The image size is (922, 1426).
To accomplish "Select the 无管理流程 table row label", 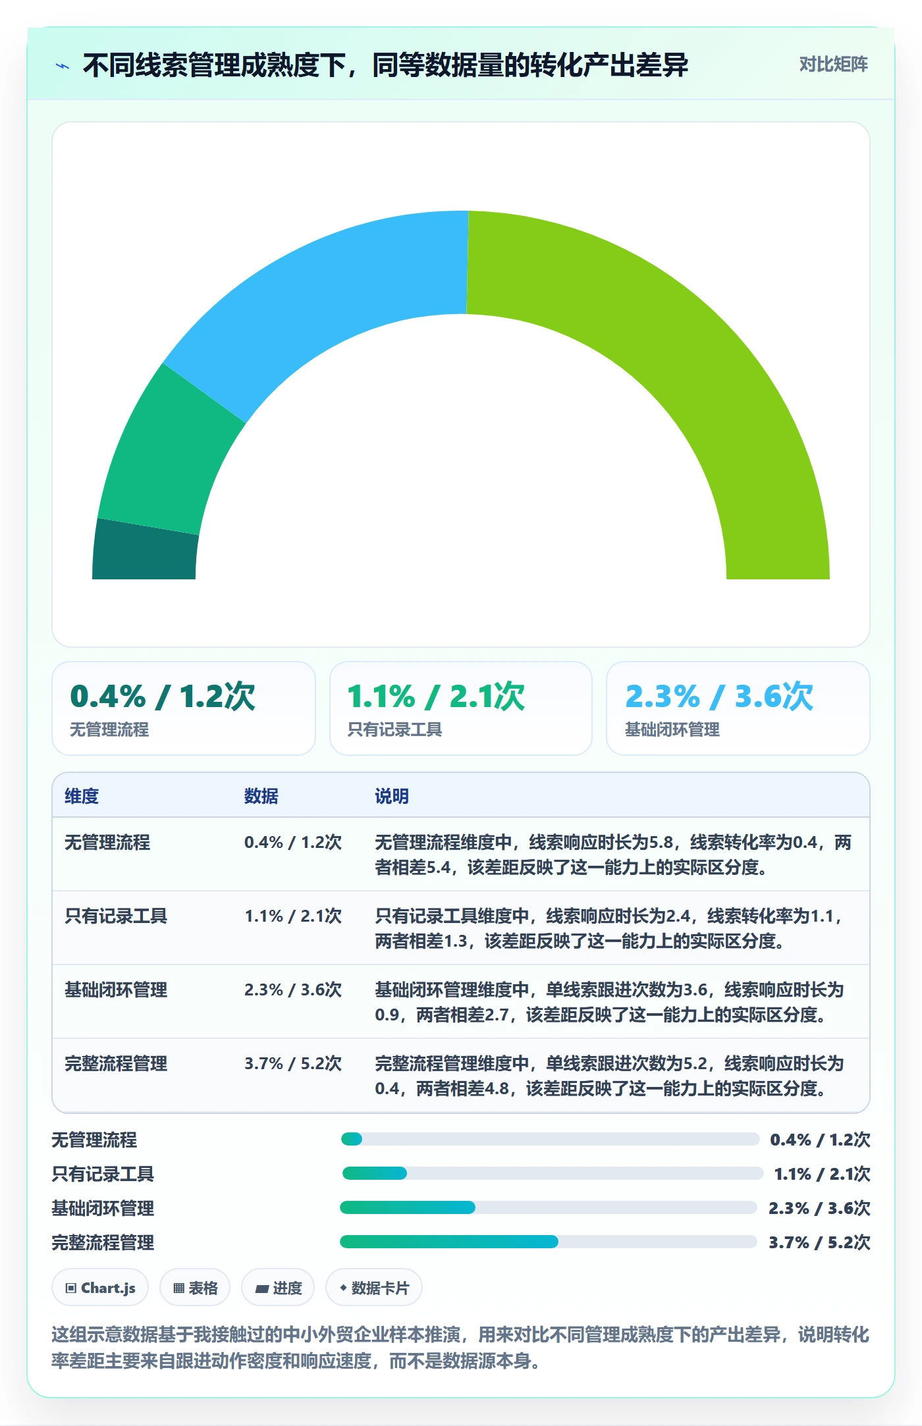I will coord(107,842).
